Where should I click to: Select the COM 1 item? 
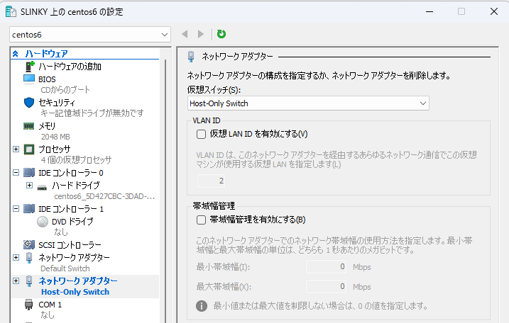click(50, 305)
